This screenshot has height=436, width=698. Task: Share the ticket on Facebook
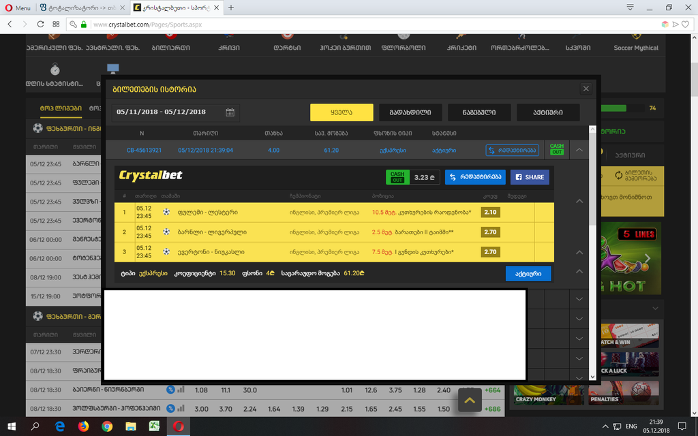pyautogui.click(x=530, y=177)
